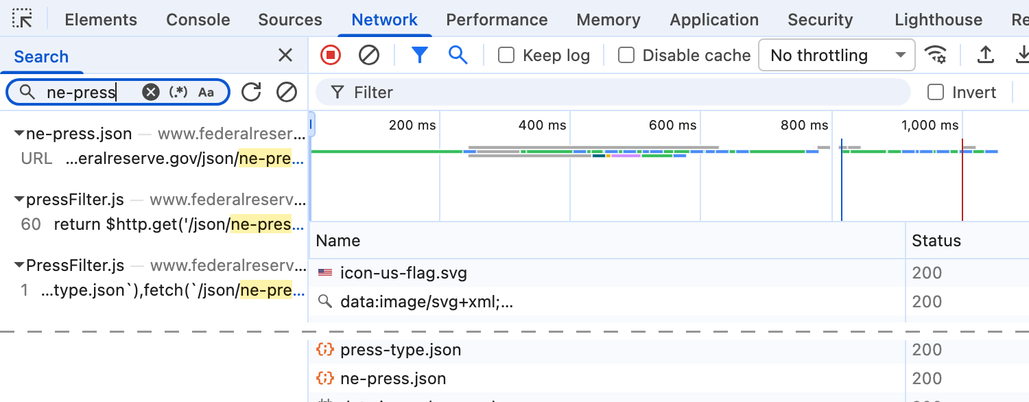Open line 60 match in pressFilter.js
1029x402 pixels.
163,224
